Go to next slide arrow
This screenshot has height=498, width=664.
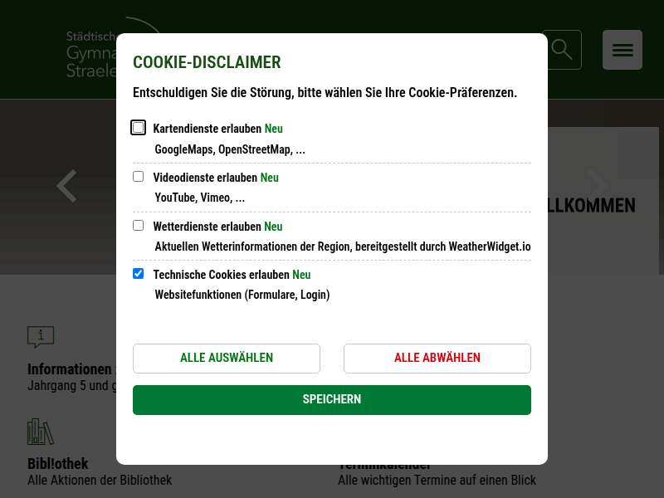tap(598, 186)
